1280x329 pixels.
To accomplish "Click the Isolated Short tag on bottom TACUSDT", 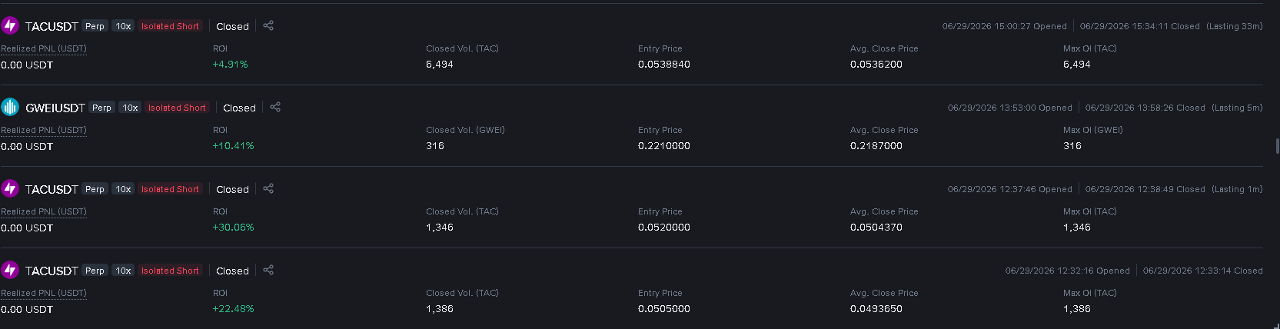I will pos(170,271).
